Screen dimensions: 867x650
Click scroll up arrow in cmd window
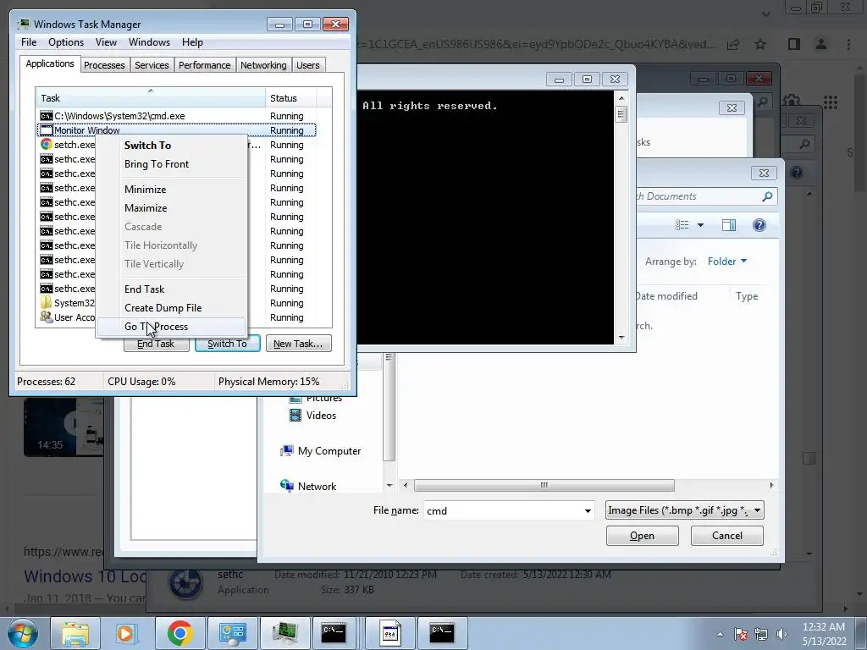621,98
